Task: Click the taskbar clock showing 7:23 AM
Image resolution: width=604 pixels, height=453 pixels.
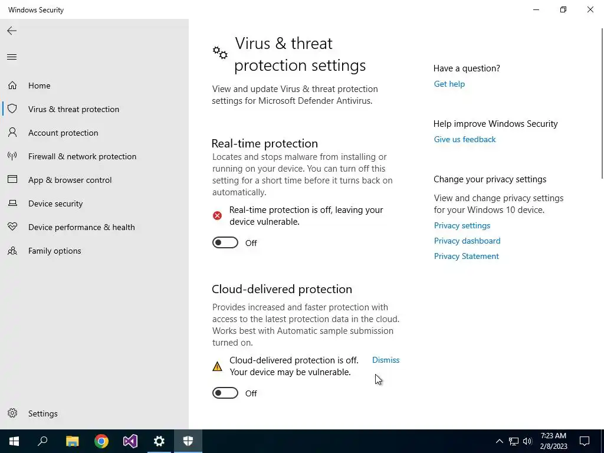Action: [x=553, y=441]
